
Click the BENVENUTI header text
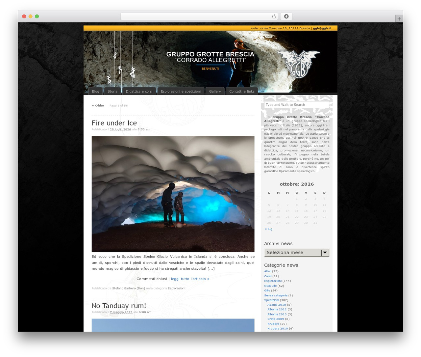[x=210, y=69]
